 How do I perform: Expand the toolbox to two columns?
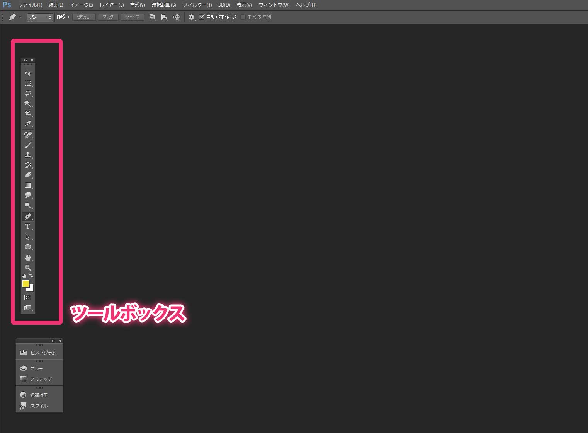(x=25, y=60)
